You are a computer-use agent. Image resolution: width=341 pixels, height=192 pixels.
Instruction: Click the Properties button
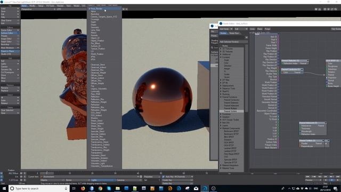pyautogui.click(x=151, y=177)
